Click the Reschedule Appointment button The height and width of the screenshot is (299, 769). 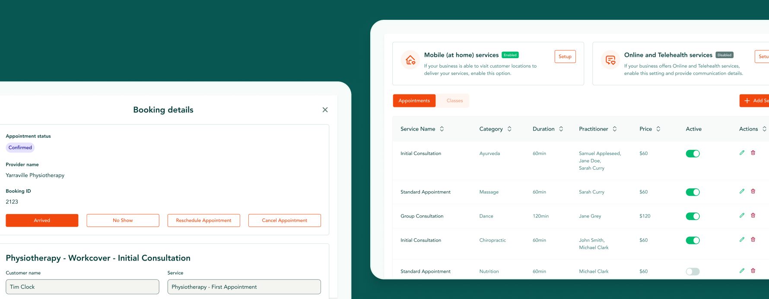pos(203,221)
